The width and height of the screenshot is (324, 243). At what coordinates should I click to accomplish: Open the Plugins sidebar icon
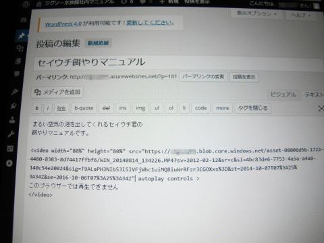click(x=13, y=105)
